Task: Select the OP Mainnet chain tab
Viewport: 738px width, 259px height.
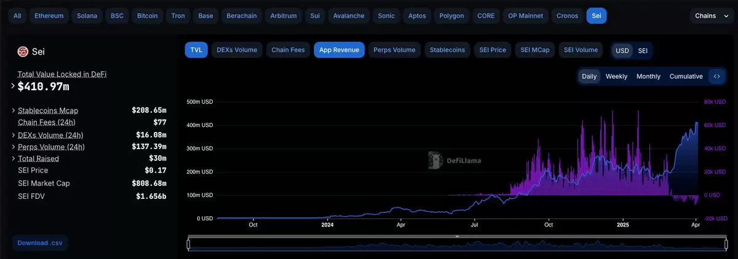Action: click(526, 16)
